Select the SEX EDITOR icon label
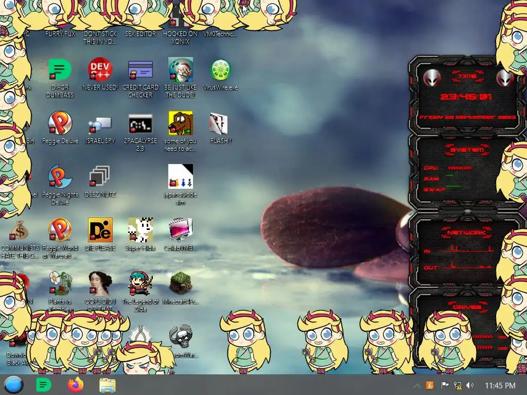This screenshot has width=527, height=395. tap(140, 34)
